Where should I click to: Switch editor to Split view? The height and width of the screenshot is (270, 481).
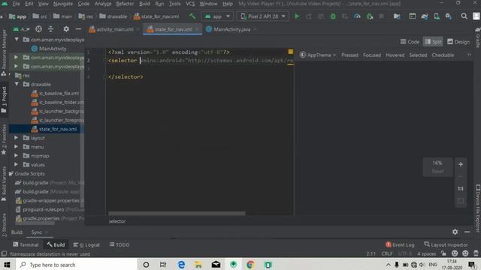click(433, 42)
